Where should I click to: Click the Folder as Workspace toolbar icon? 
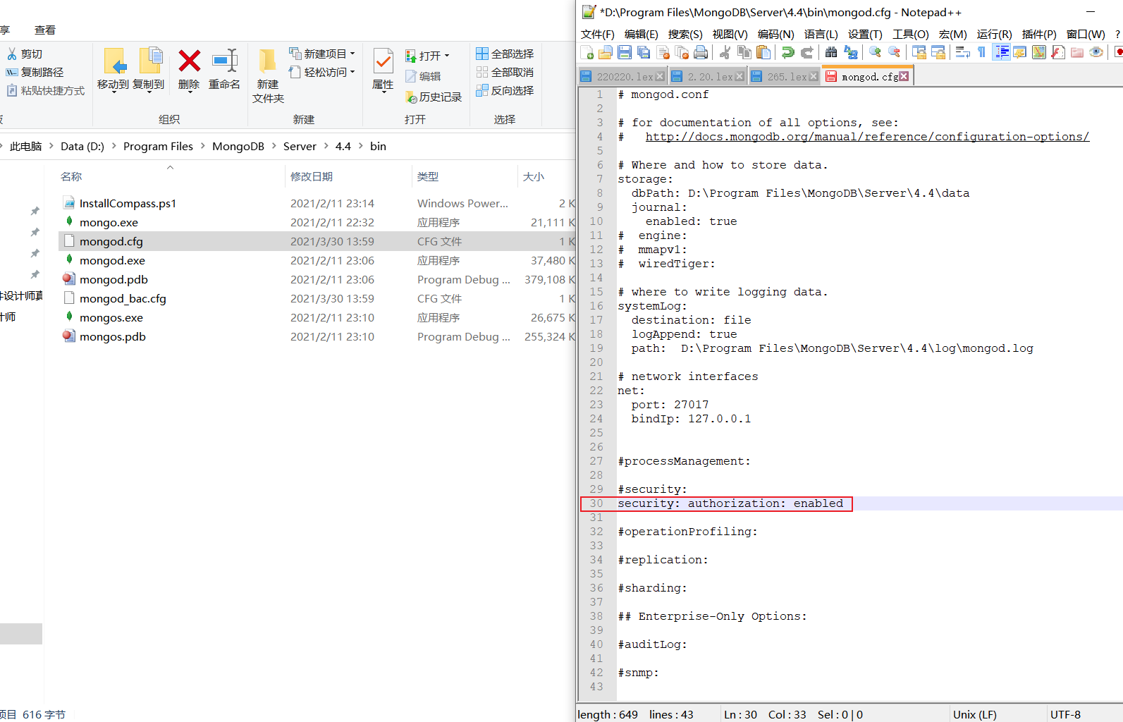pos(1077,52)
